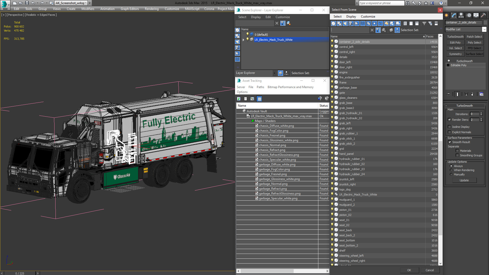Screen dimensions: 489x275
Task: Toggle Isoline Display checkbox
Action: [x=450, y=127]
